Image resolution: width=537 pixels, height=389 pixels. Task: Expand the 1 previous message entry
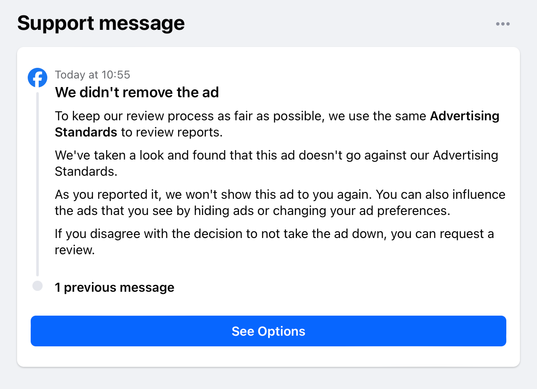[115, 287]
